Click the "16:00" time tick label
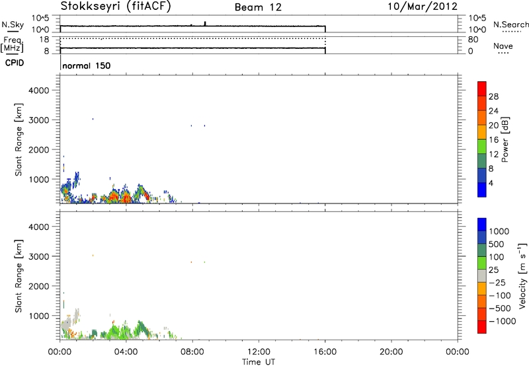 pyautogui.click(x=325, y=352)
